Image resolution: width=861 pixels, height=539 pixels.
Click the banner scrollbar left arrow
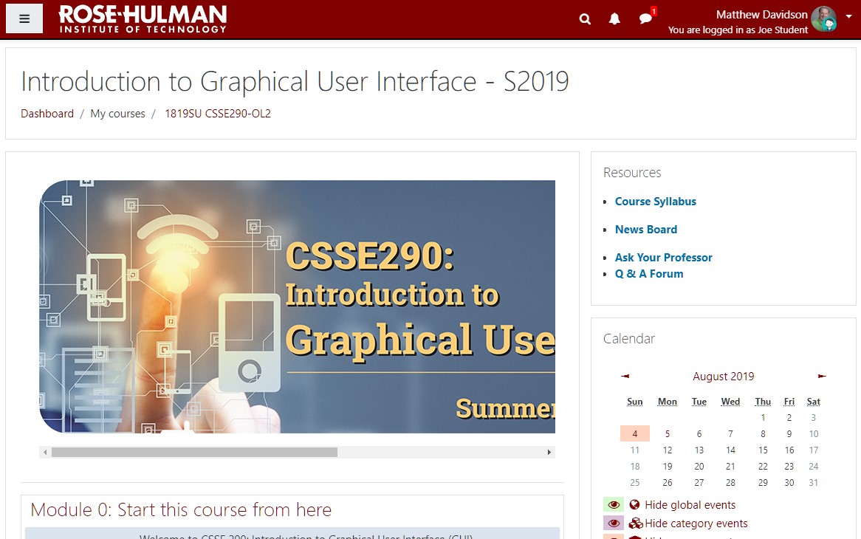click(x=45, y=453)
